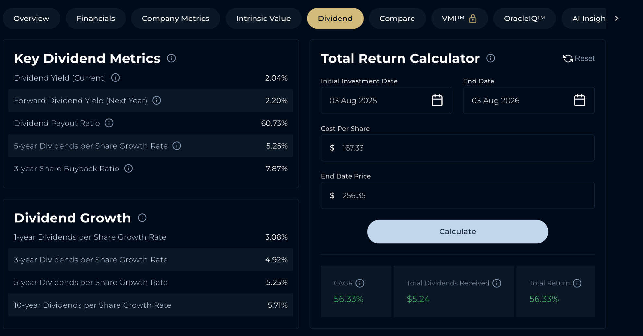Reset the Total Return Calculator
The width and height of the screenshot is (643, 336).
tap(579, 58)
